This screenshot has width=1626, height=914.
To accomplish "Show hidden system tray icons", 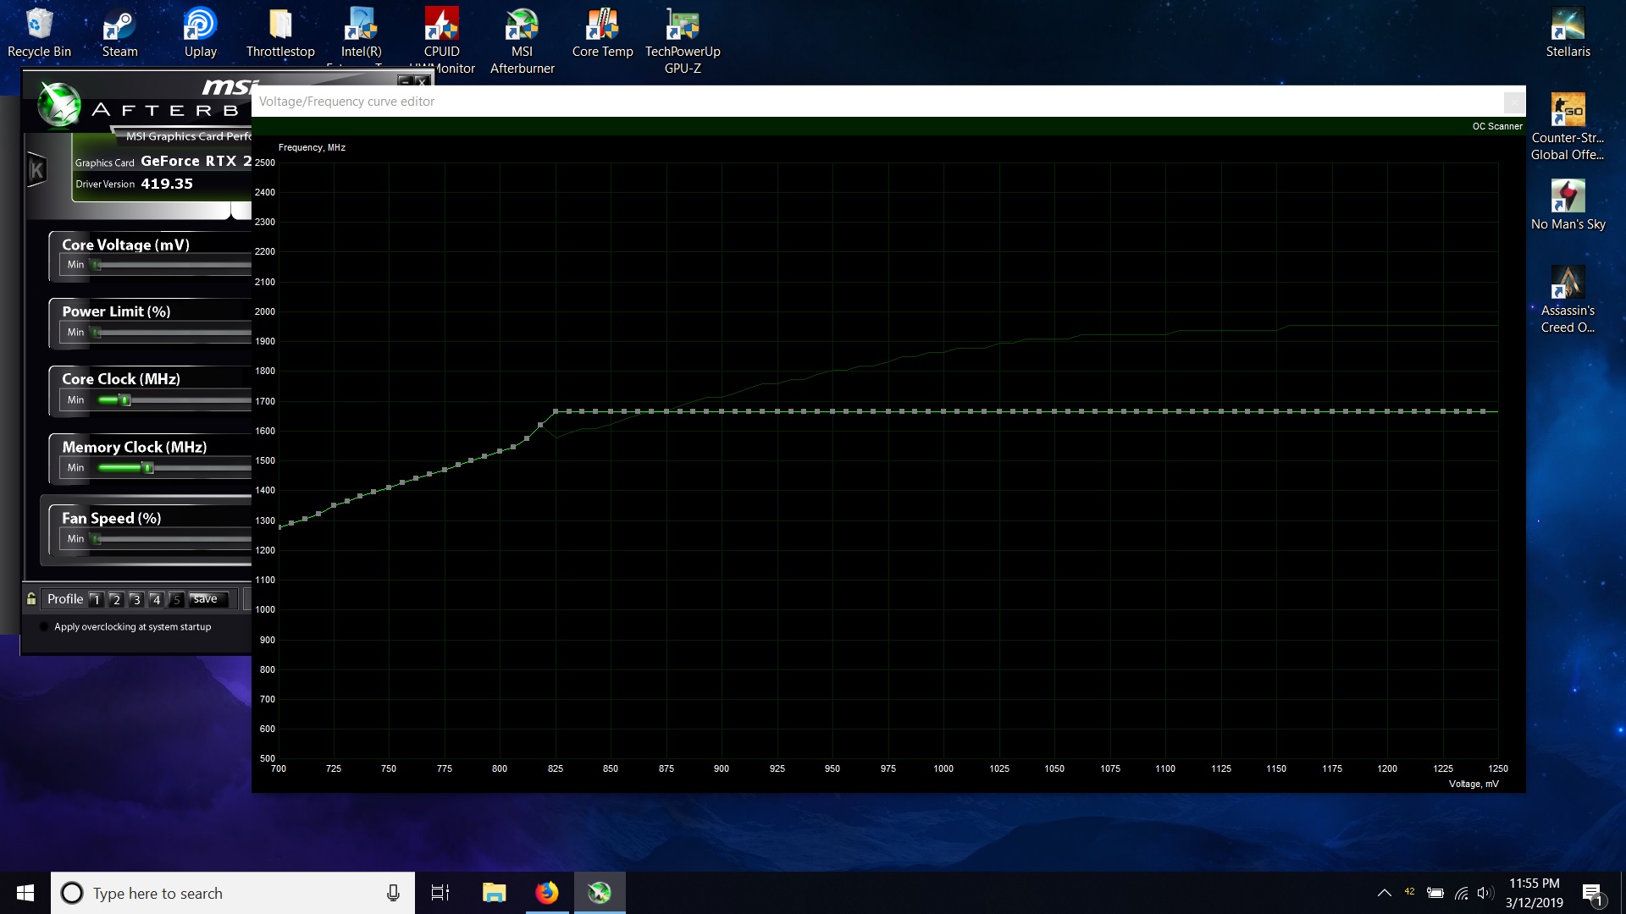I will [1384, 893].
